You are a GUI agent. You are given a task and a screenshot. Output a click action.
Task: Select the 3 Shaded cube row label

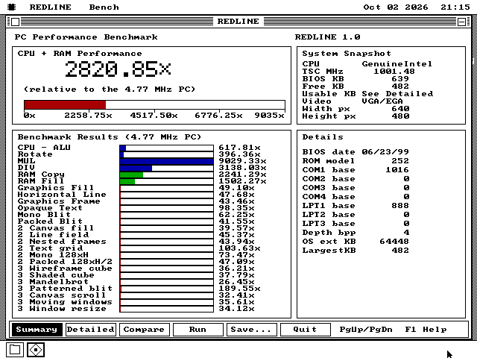click(x=56, y=275)
